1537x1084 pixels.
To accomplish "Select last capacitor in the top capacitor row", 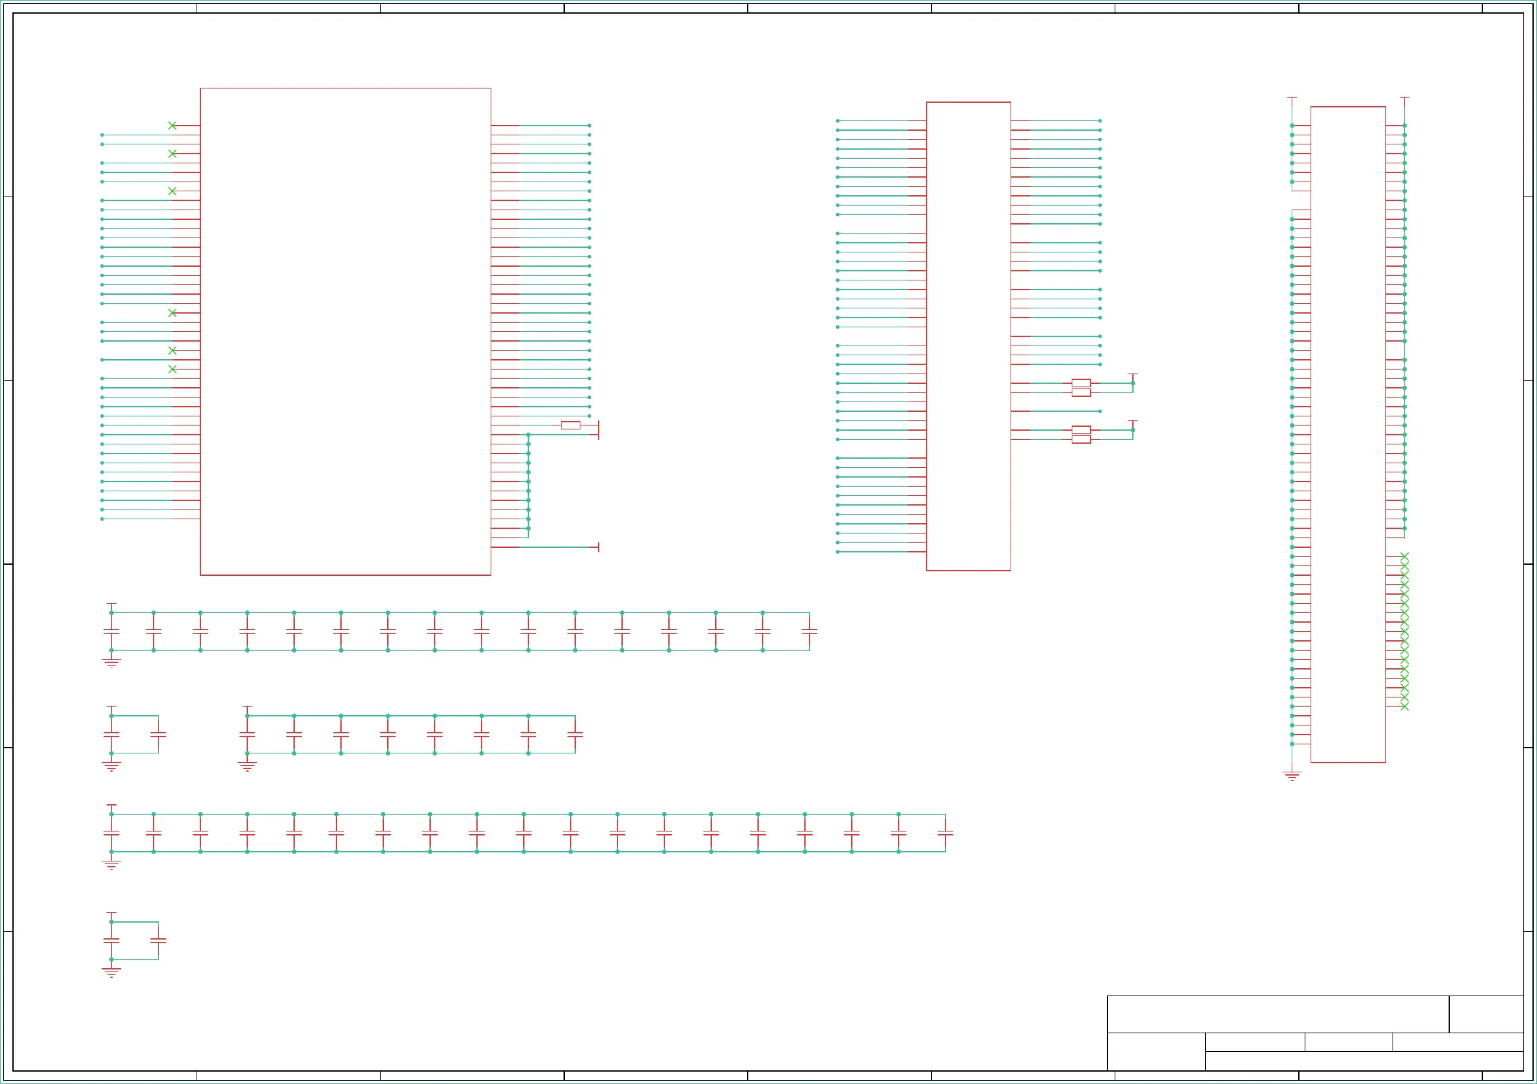I will [809, 631].
